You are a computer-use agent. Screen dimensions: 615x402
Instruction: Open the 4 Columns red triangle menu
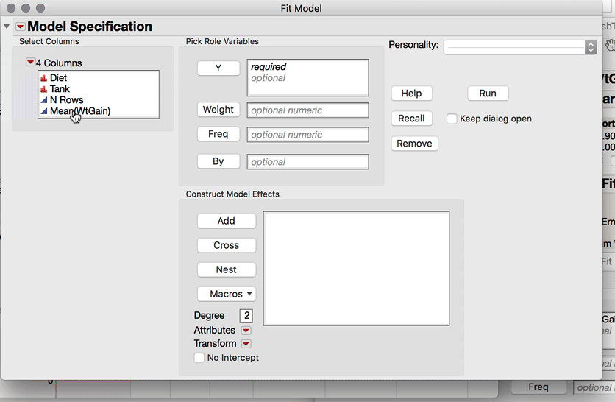pos(30,63)
